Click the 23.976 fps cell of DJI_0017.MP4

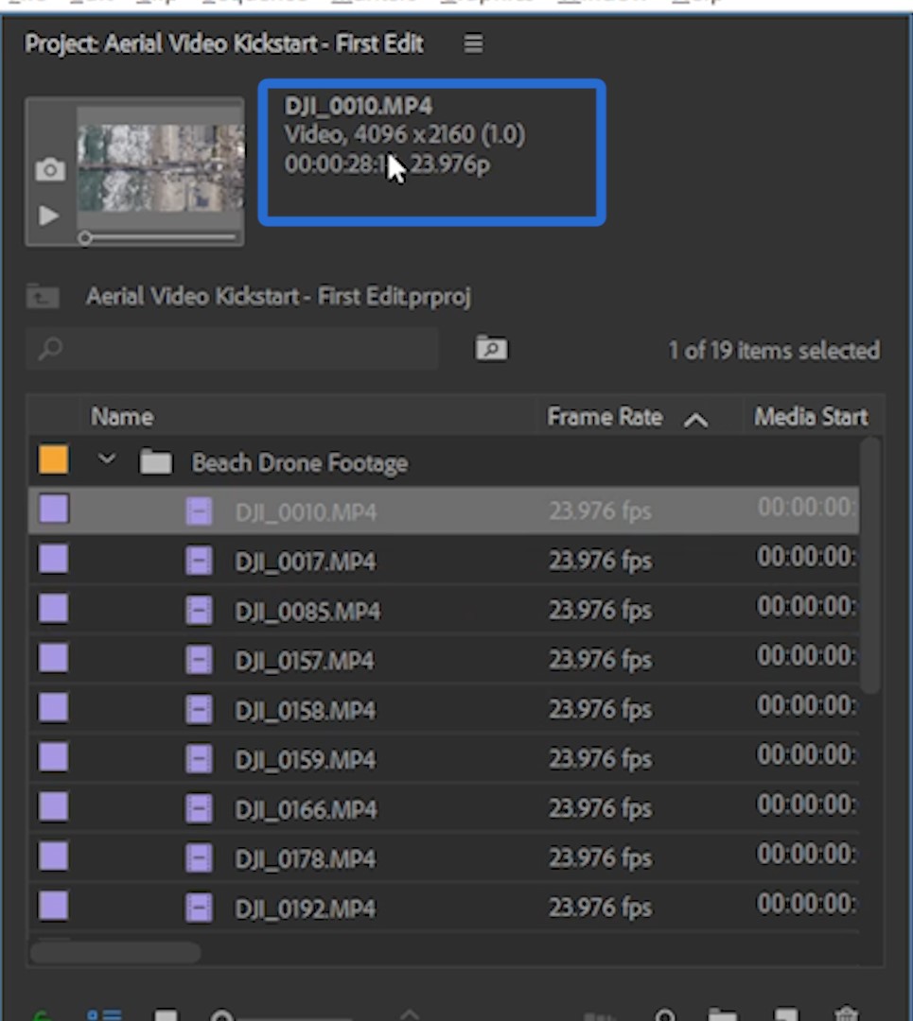point(600,561)
